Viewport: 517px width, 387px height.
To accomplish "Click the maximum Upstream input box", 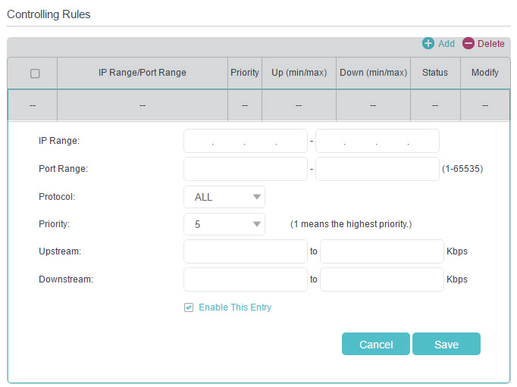I will [381, 251].
